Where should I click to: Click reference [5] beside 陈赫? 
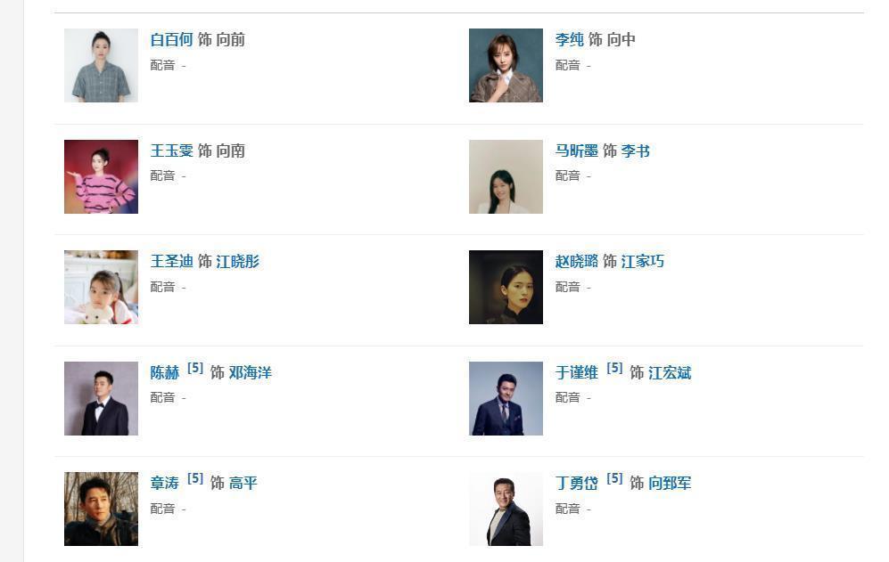[195, 368]
